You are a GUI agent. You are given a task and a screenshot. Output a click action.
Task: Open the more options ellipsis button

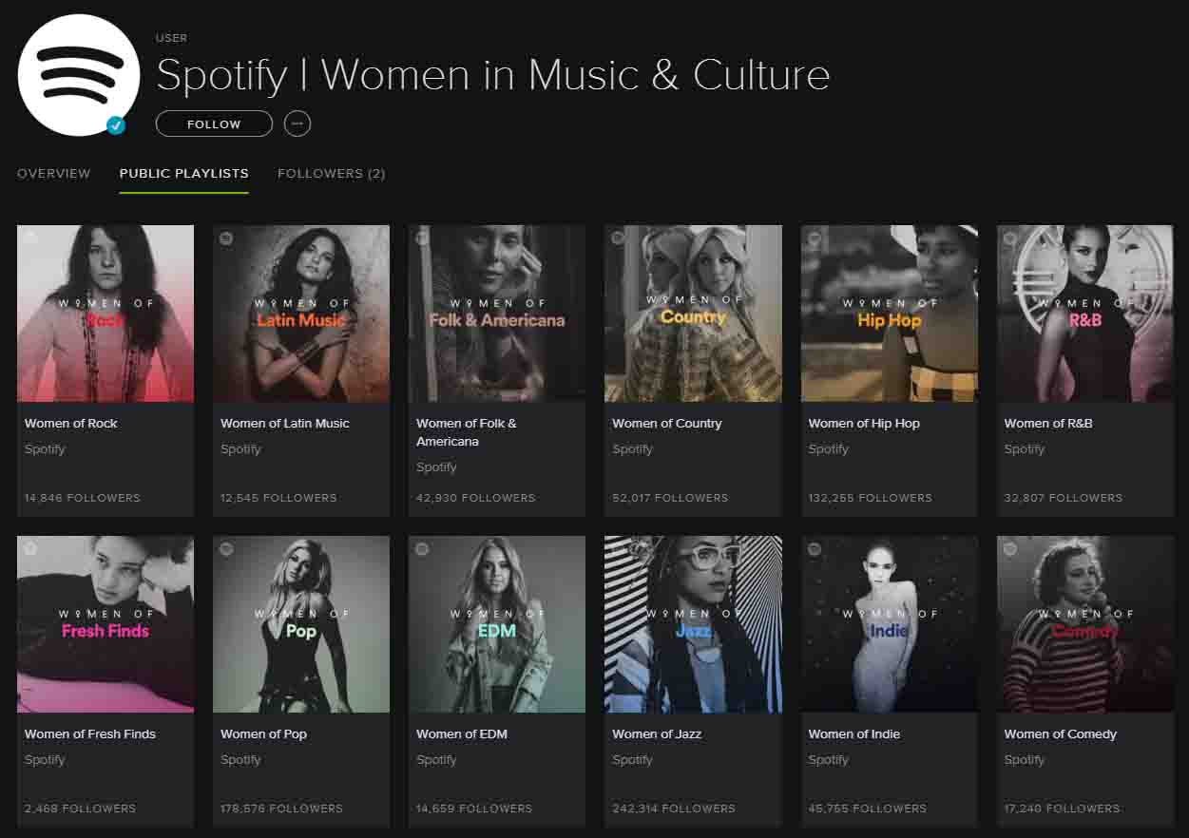tap(297, 124)
